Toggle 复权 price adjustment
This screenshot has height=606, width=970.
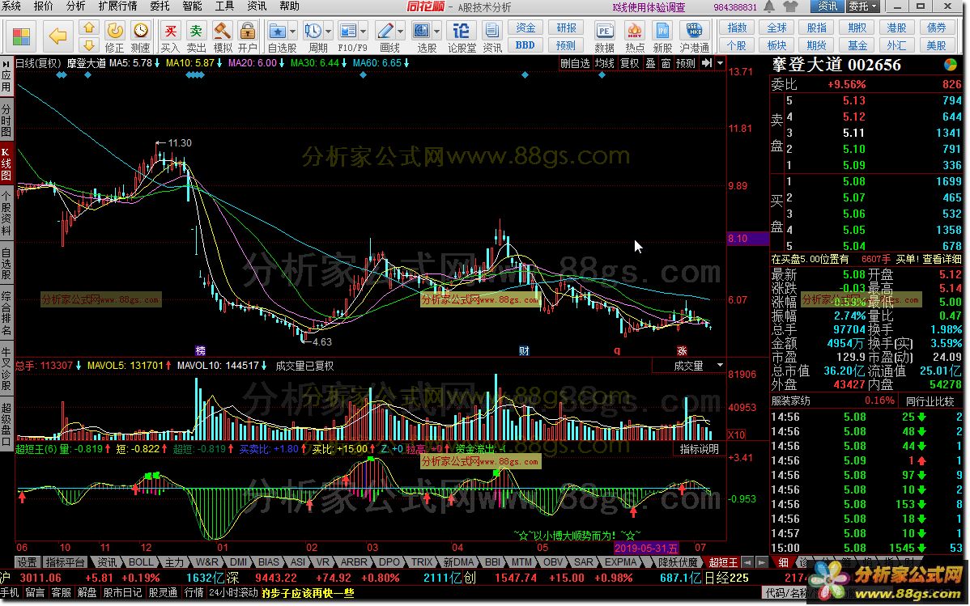coord(630,63)
